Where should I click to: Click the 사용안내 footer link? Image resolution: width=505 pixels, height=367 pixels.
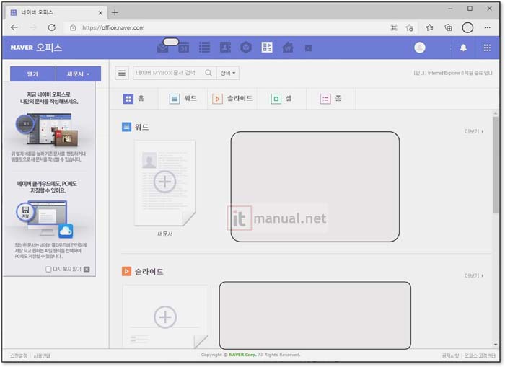(x=42, y=355)
